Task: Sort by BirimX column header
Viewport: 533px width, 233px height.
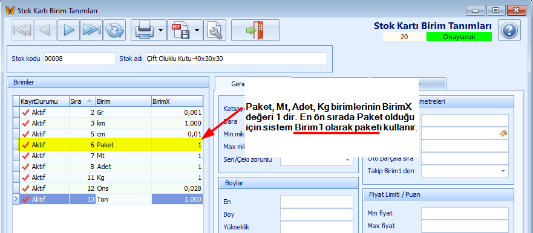Action: 177,101
